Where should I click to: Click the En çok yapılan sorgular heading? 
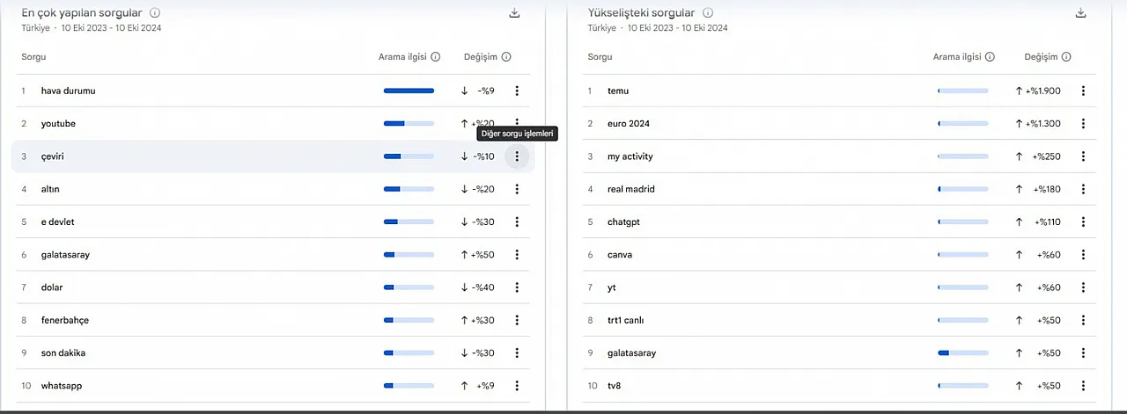point(82,13)
